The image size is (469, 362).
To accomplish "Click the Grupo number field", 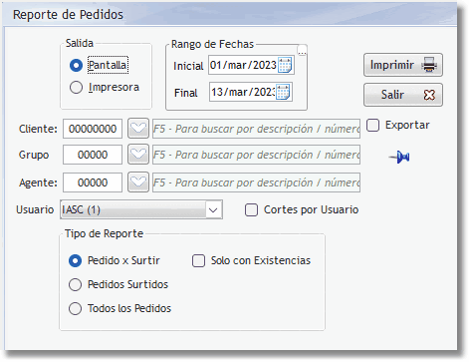I will [x=93, y=155].
